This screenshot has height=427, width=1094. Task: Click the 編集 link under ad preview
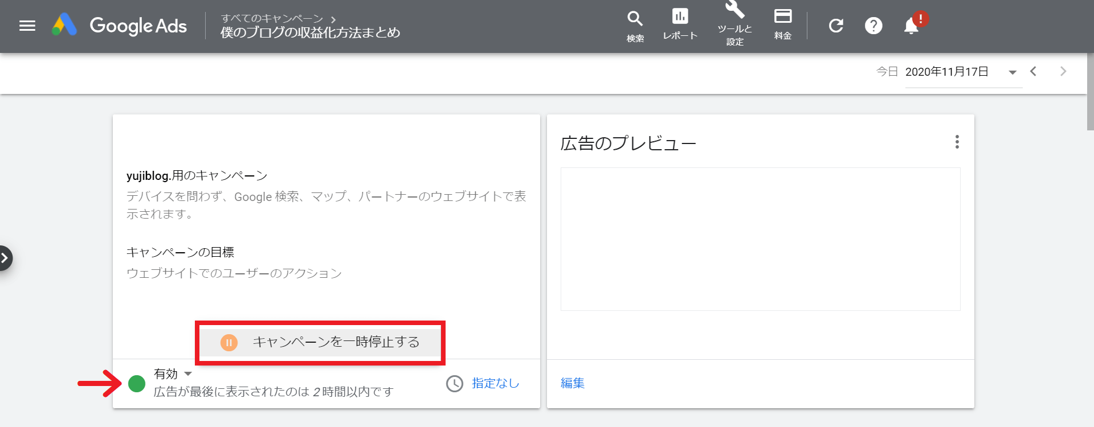(x=573, y=383)
